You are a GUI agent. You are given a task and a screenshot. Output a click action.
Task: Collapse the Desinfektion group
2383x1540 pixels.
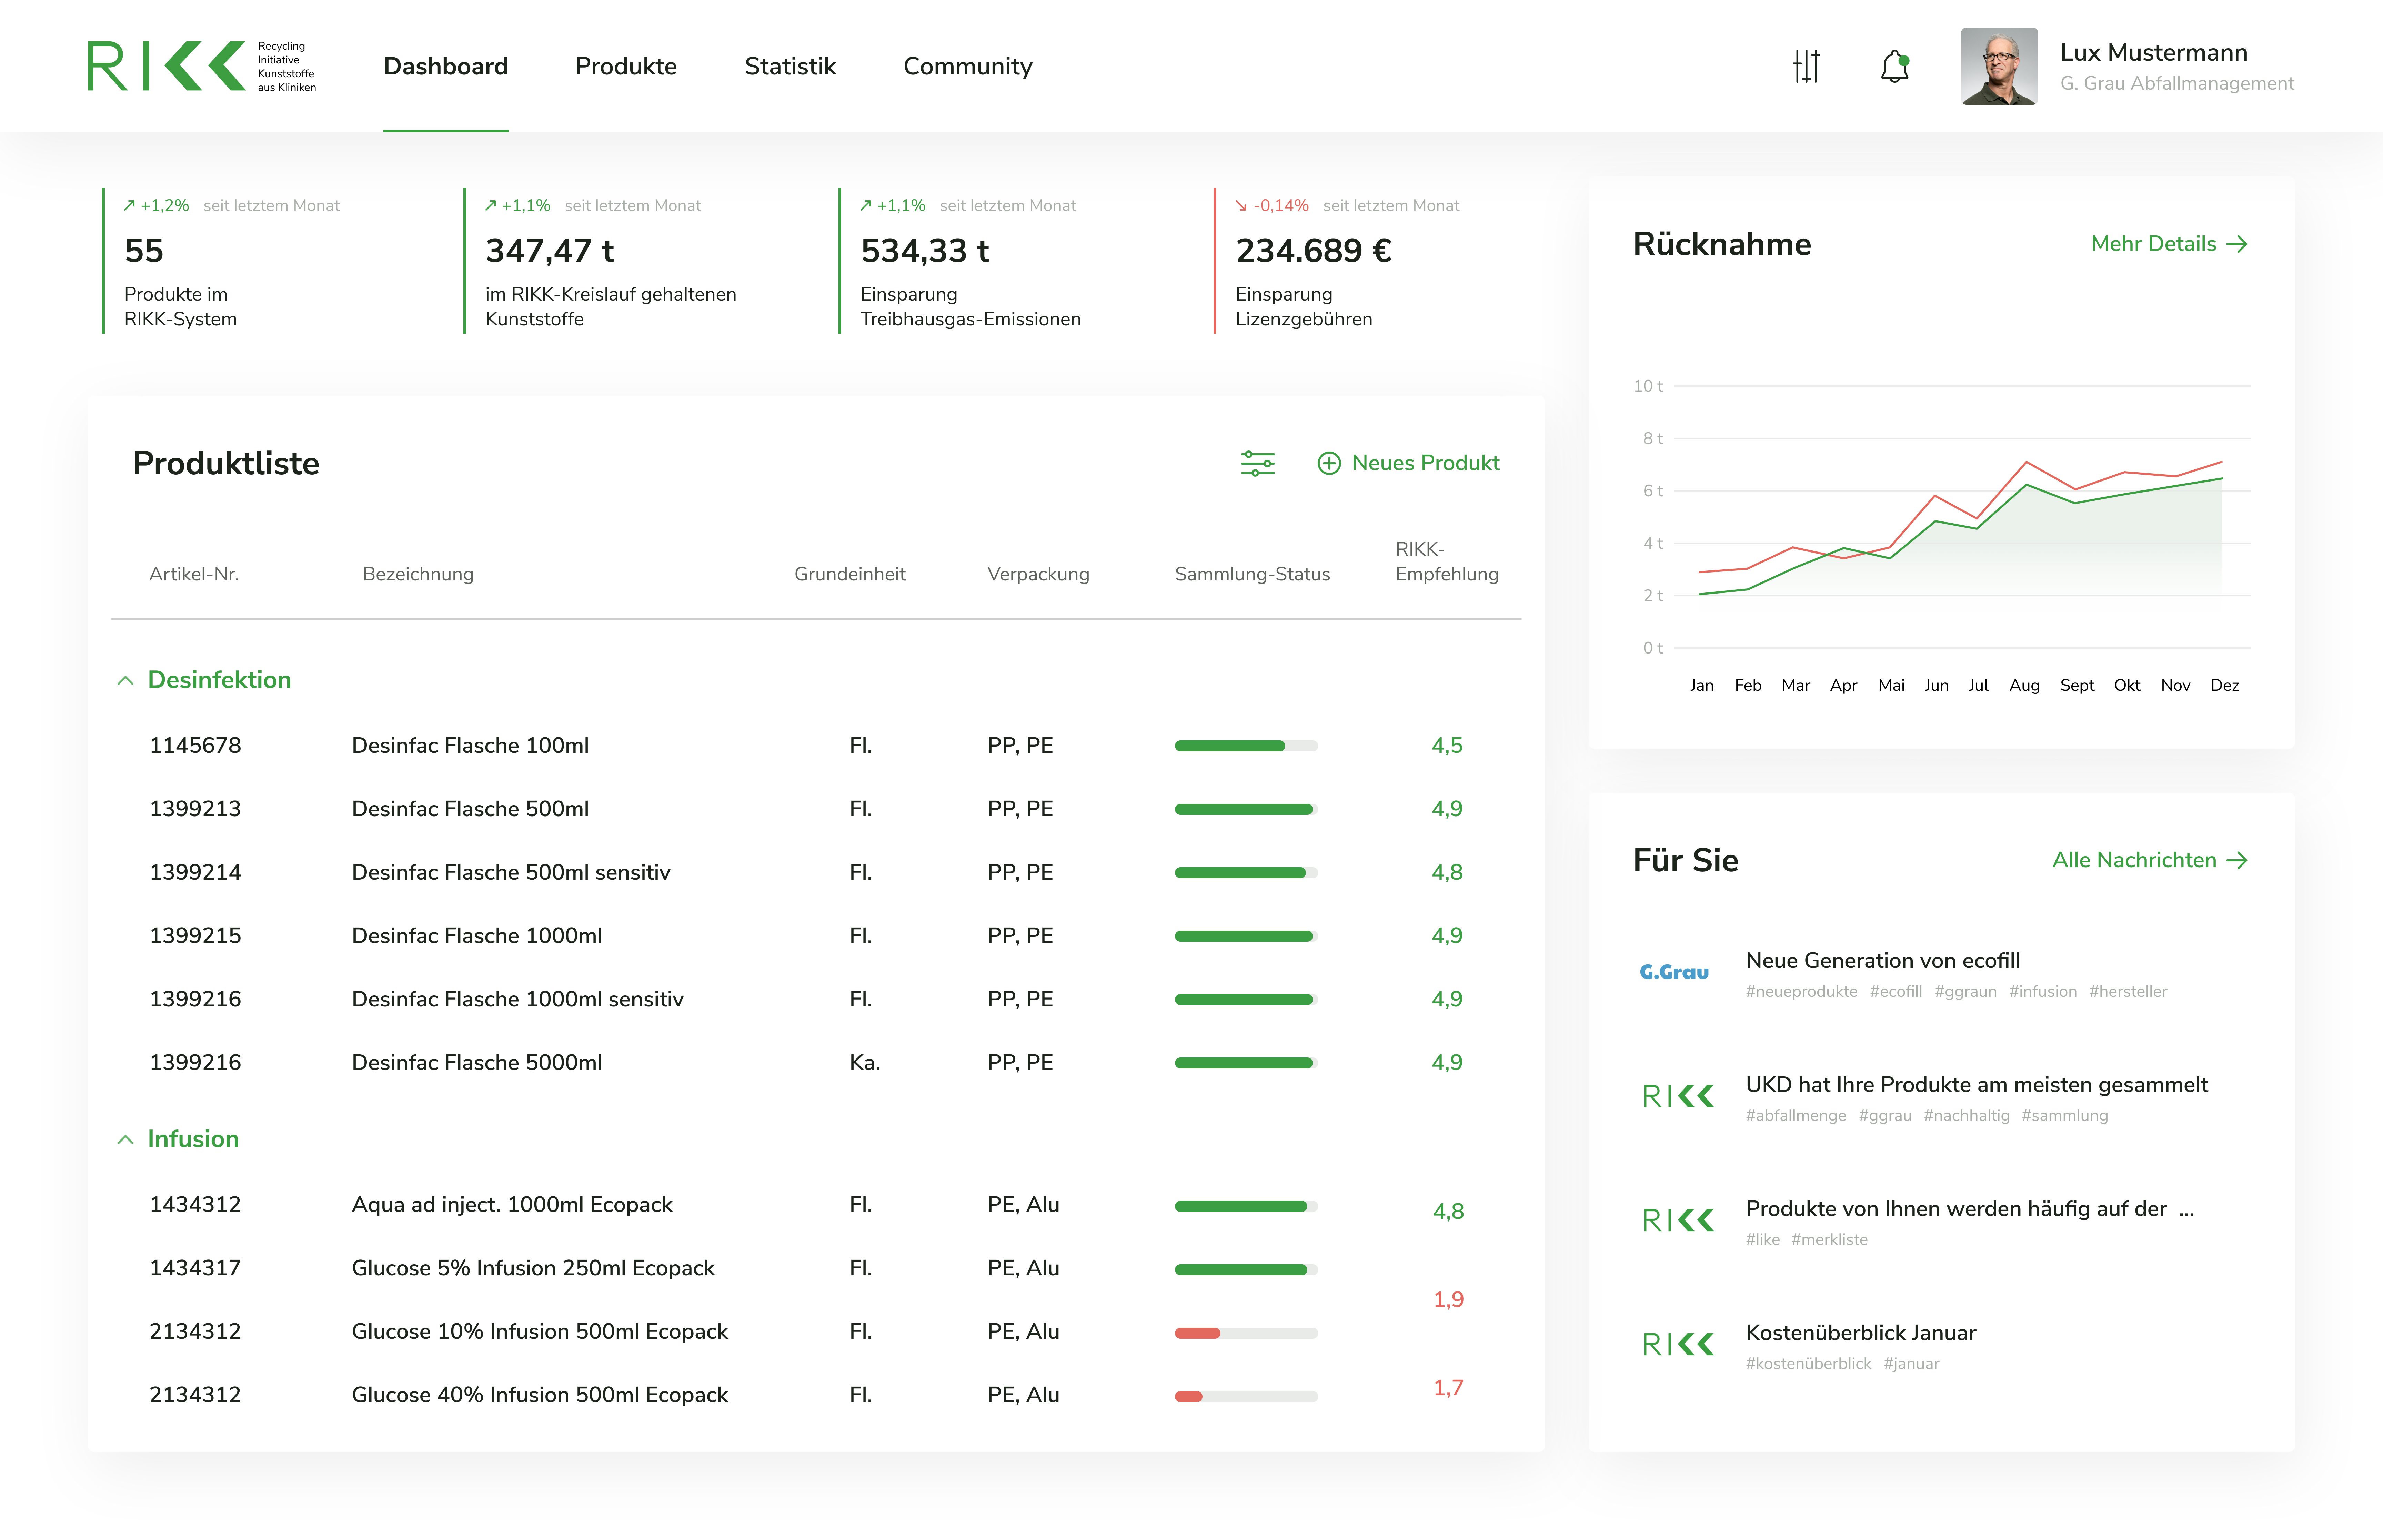(x=125, y=680)
